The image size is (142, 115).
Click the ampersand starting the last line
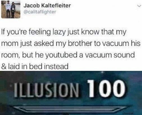[x=4, y=66]
